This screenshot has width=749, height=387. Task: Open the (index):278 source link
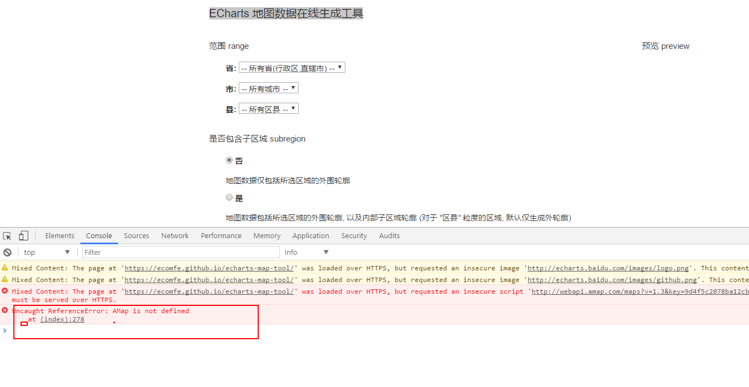tap(62, 319)
